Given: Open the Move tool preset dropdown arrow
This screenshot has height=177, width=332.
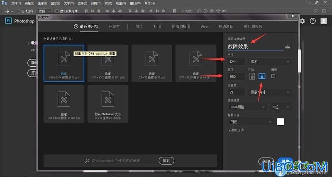Looking at the screenshot, I should (12, 11).
